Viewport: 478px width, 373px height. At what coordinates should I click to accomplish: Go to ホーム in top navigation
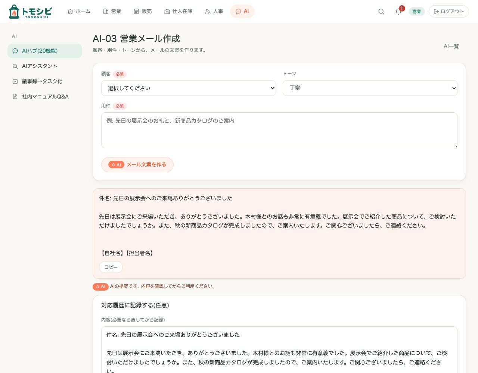(x=79, y=12)
